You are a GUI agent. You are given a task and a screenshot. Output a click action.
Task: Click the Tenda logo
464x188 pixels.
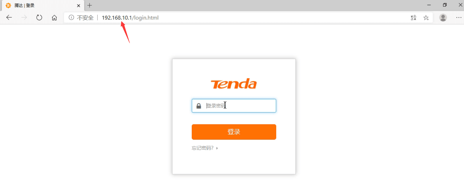point(234,84)
